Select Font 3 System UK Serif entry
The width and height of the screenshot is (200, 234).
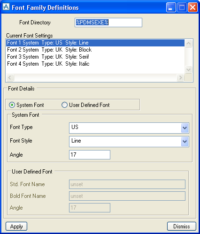pos(95,57)
